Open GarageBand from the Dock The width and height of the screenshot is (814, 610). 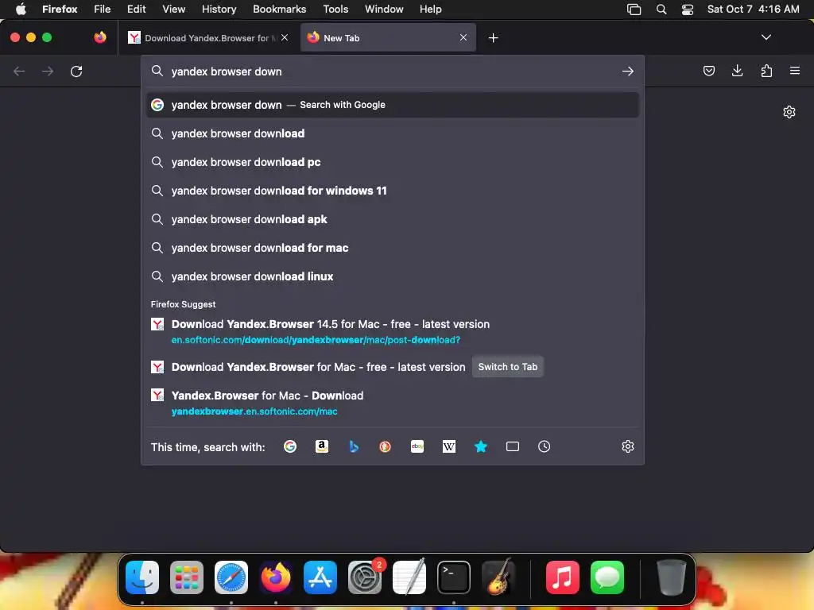tap(498, 577)
